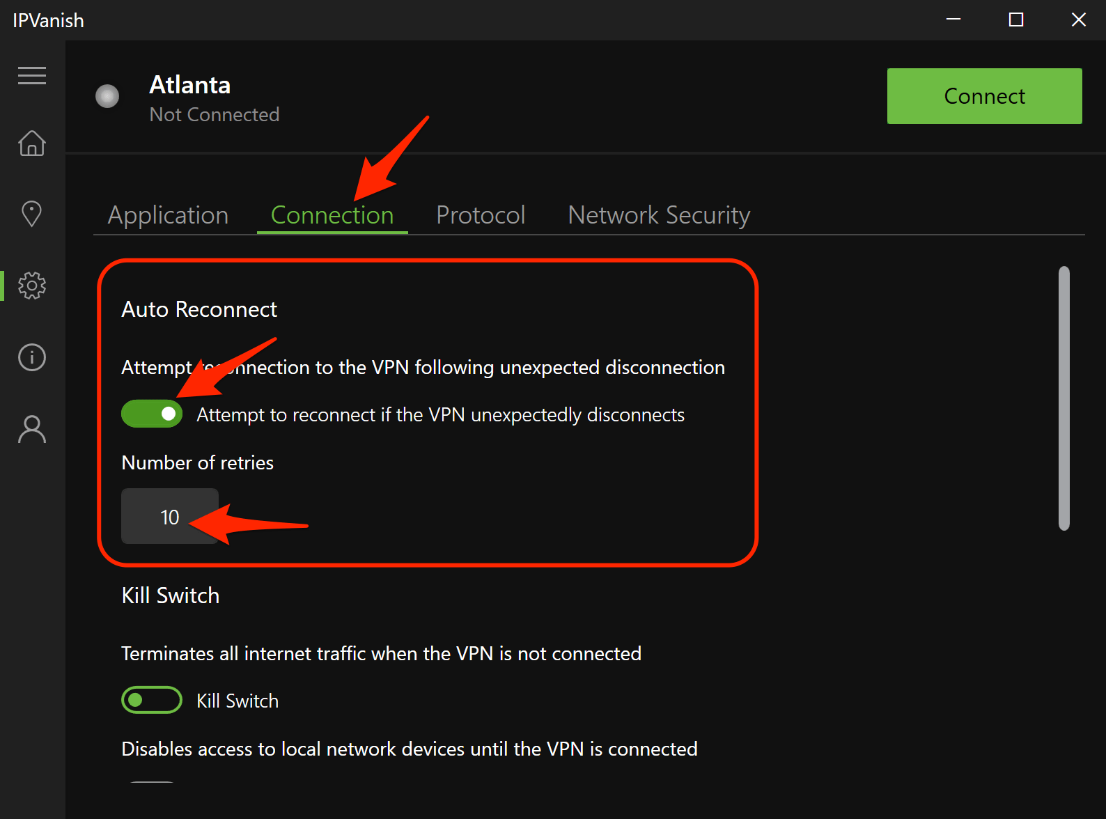1106x819 pixels.
Task: Switch to the Protocol tab
Action: click(x=481, y=215)
